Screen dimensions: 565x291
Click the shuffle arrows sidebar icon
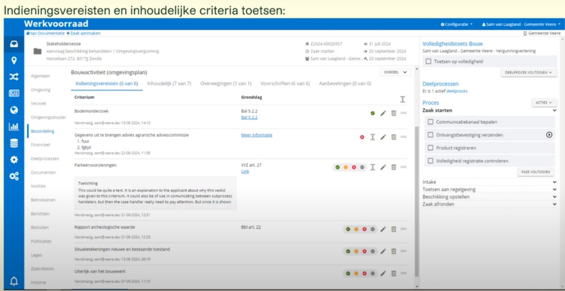click(14, 77)
